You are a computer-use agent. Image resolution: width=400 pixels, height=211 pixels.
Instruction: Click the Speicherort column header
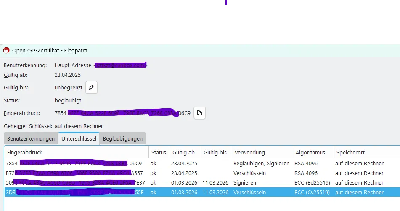point(367,152)
